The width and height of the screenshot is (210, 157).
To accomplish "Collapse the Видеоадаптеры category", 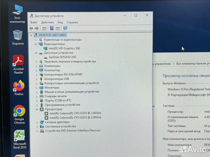I will (x=36, y=44).
